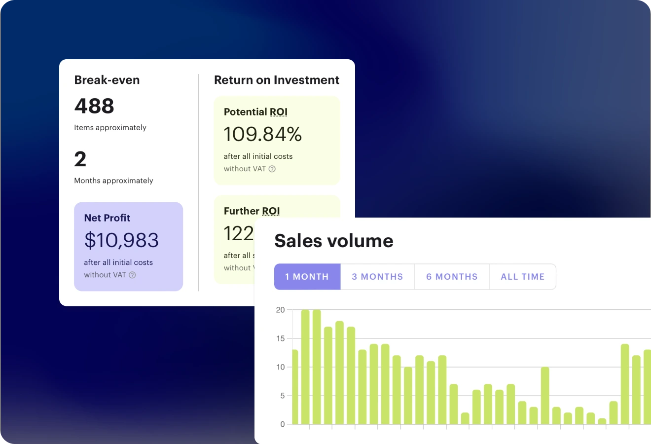Click ROI abbreviation in Further ROI title
Image resolution: width=651 pixels, height=444 pixels.
271,211
